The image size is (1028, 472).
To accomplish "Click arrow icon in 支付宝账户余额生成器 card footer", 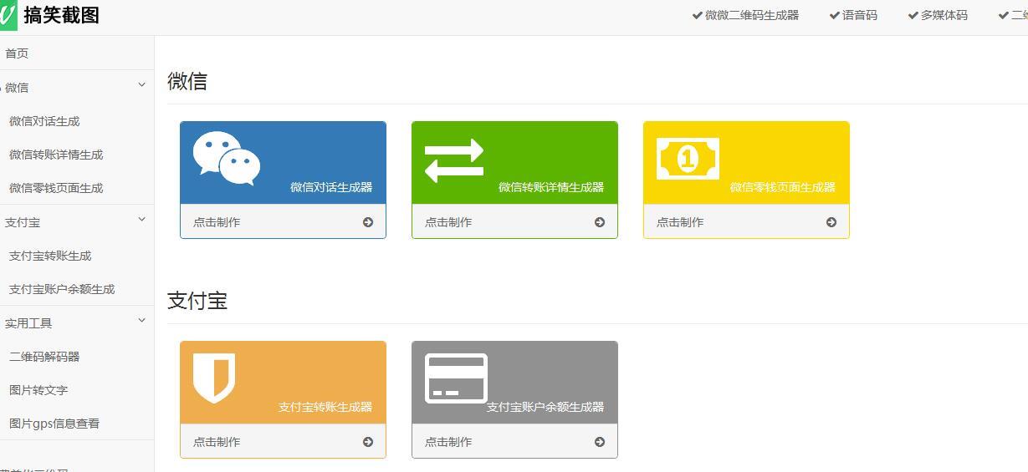I will click(x=600, y=442).
